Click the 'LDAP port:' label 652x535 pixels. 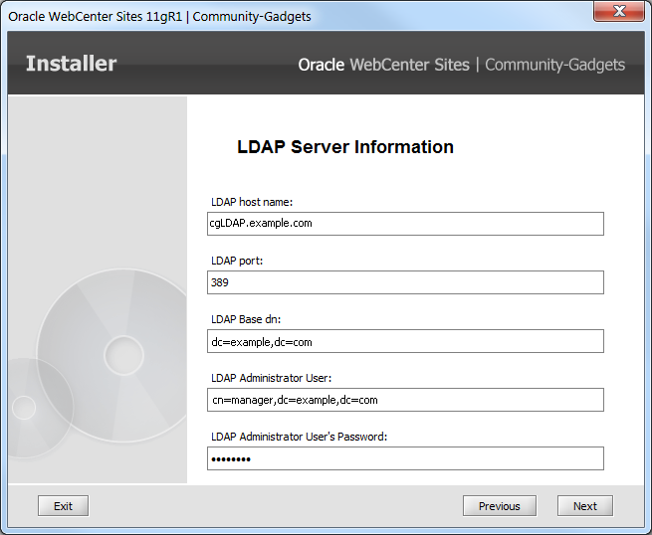(x=237, y=261)
